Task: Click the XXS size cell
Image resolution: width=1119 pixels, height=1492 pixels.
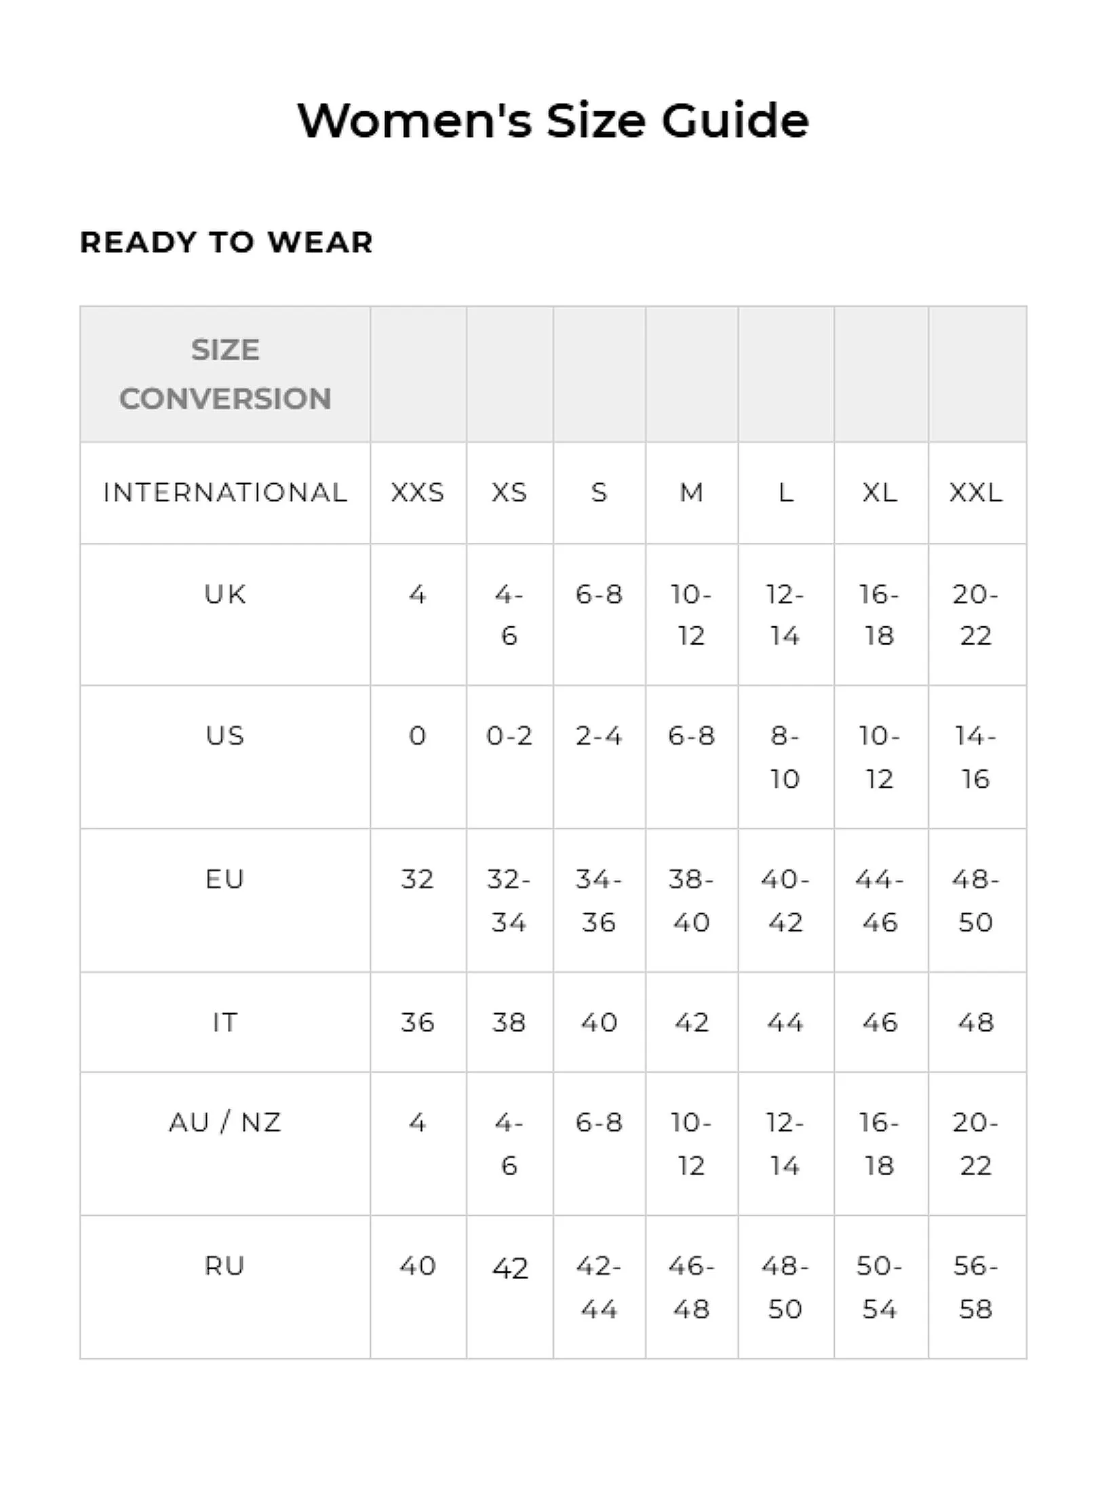Action: [417, 493]
